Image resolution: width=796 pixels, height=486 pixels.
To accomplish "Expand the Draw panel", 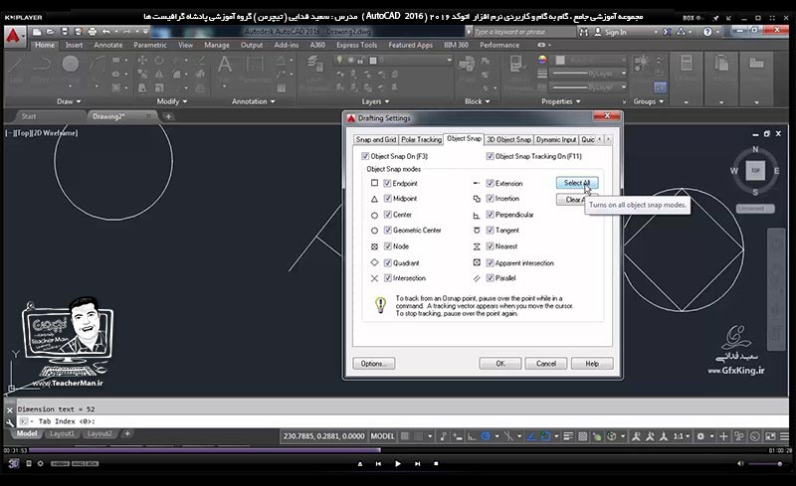I will [69, 101].
